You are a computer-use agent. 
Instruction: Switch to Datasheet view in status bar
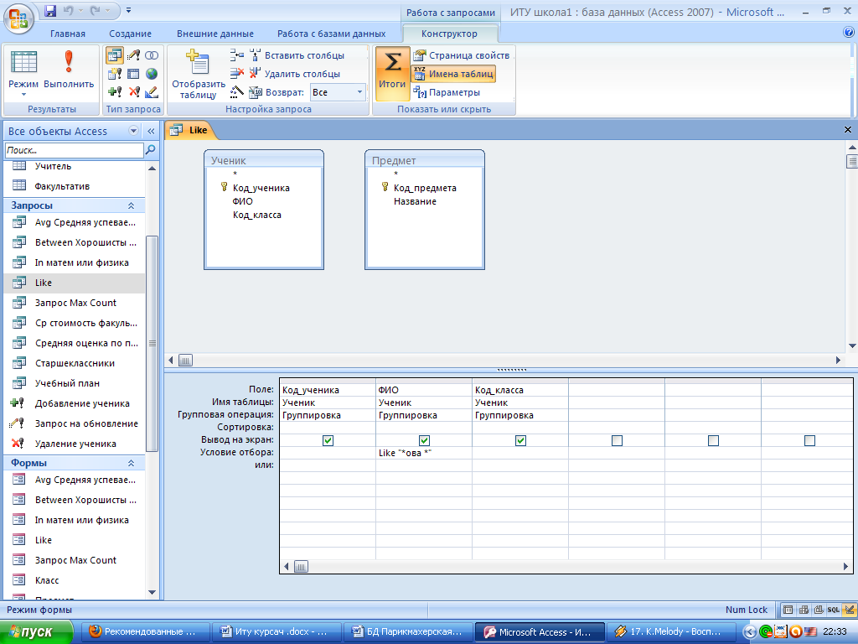(788, 610)
